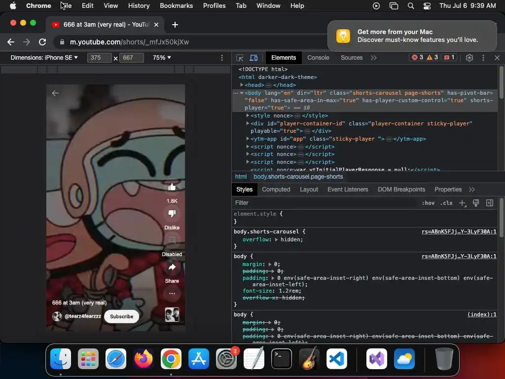Click the Chrome forward arrow
This screenshot has height=379, width=505.
coord(27,42)
